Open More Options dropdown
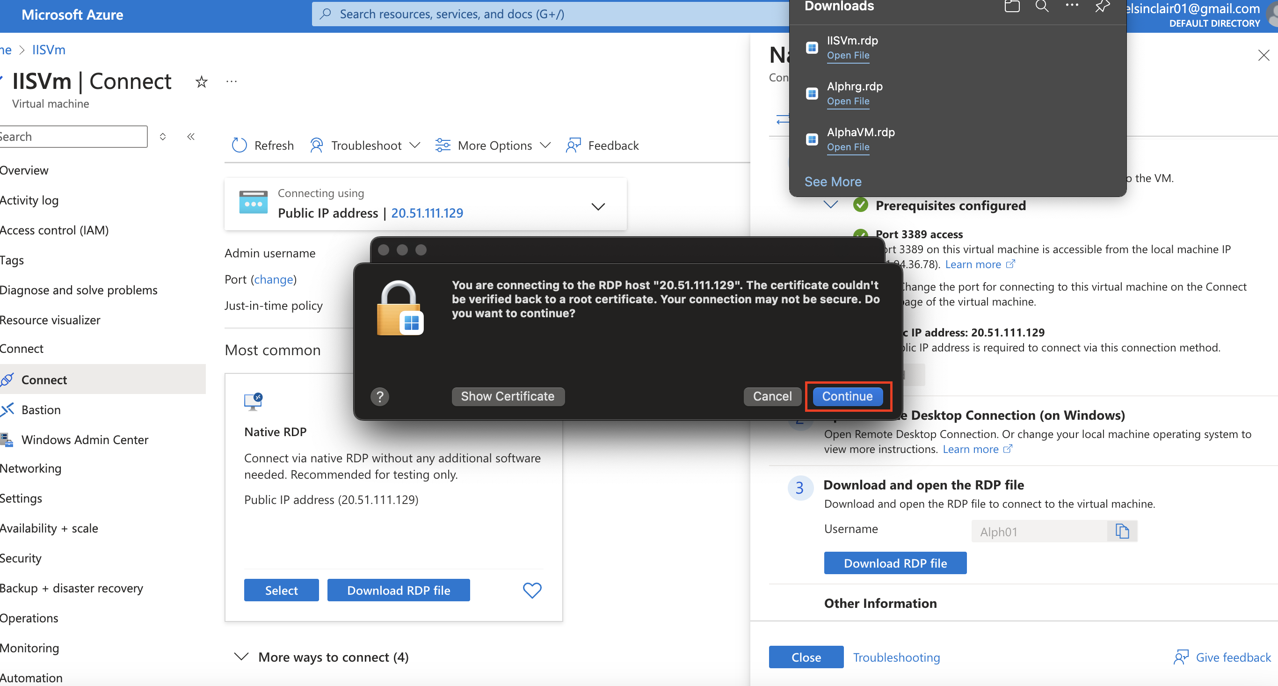 pos(493,146)
